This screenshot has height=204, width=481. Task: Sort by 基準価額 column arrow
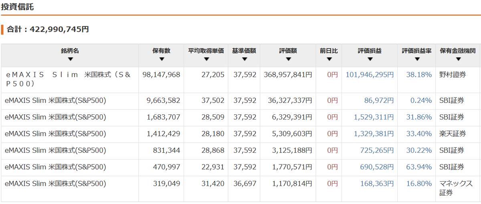point(244,59)
